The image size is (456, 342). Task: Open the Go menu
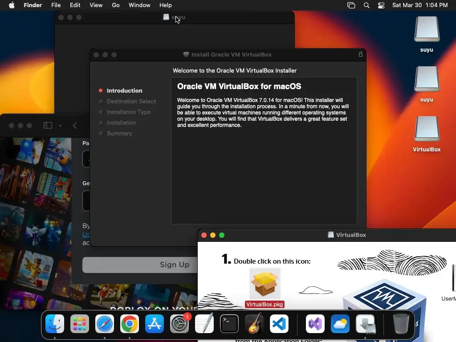pyautogui.click(x=116, y=5)
